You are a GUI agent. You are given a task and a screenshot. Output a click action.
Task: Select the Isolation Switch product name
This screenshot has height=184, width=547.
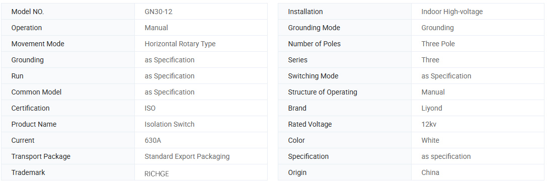(170, 124)
